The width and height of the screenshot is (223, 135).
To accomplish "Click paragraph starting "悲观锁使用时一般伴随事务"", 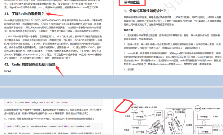I will pyautogui.click(x=53, y=112).
